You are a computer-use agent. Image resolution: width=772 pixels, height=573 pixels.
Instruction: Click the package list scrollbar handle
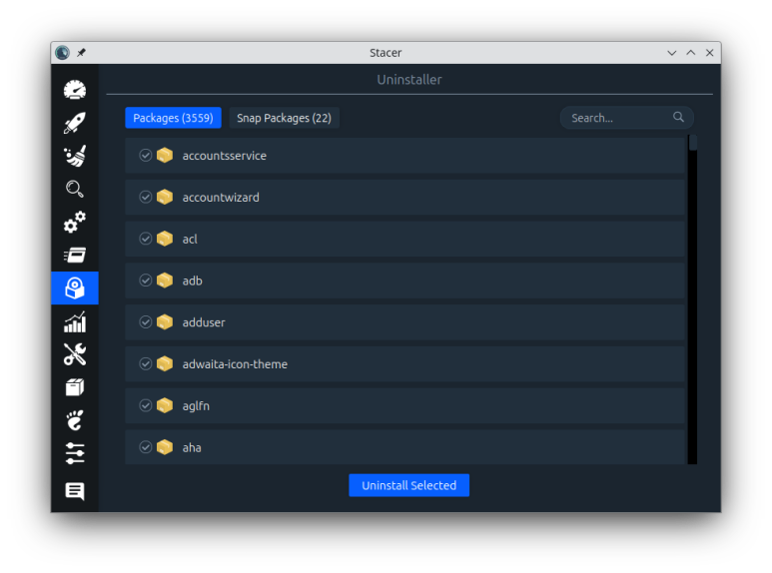point(693,143)
